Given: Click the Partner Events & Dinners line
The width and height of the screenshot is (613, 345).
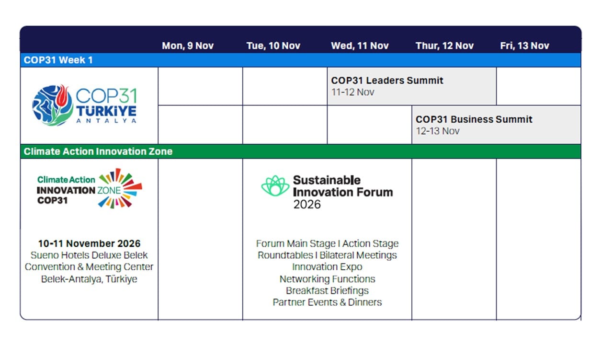Looking at the screenshot, I should [x=327, y=302].
